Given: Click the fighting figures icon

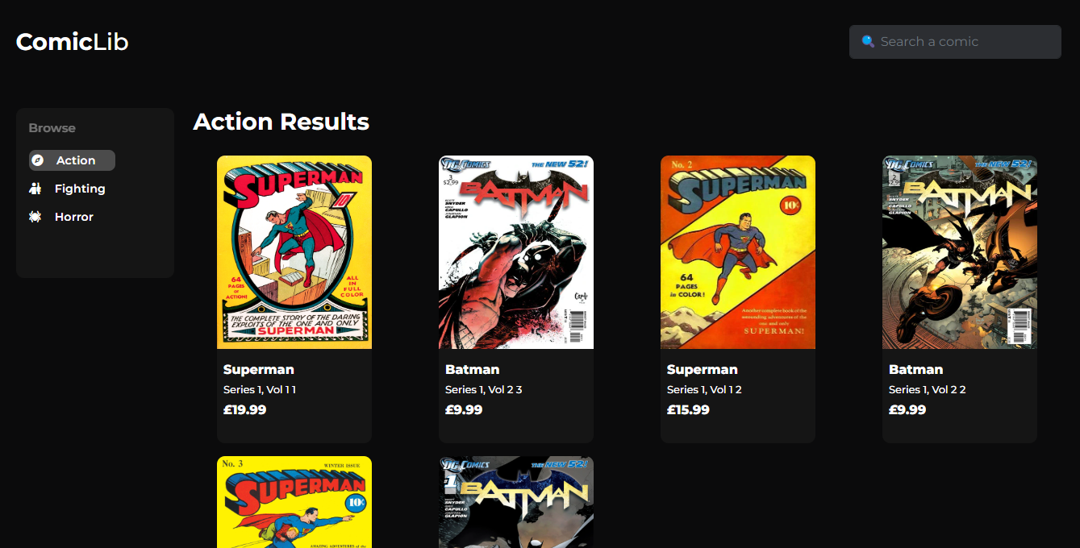Looking at the screenshot, I should pyautogui.click(x=35, y=189).
